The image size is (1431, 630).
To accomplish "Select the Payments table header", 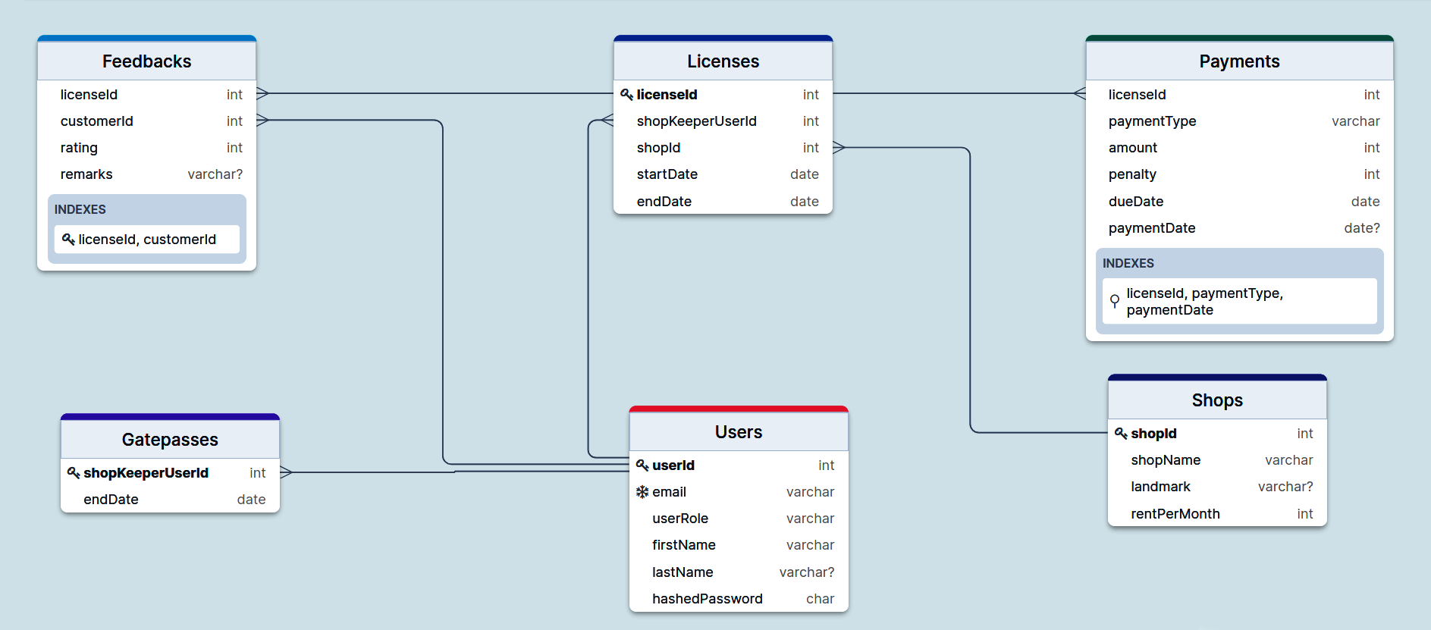I will coord(1240,61).
